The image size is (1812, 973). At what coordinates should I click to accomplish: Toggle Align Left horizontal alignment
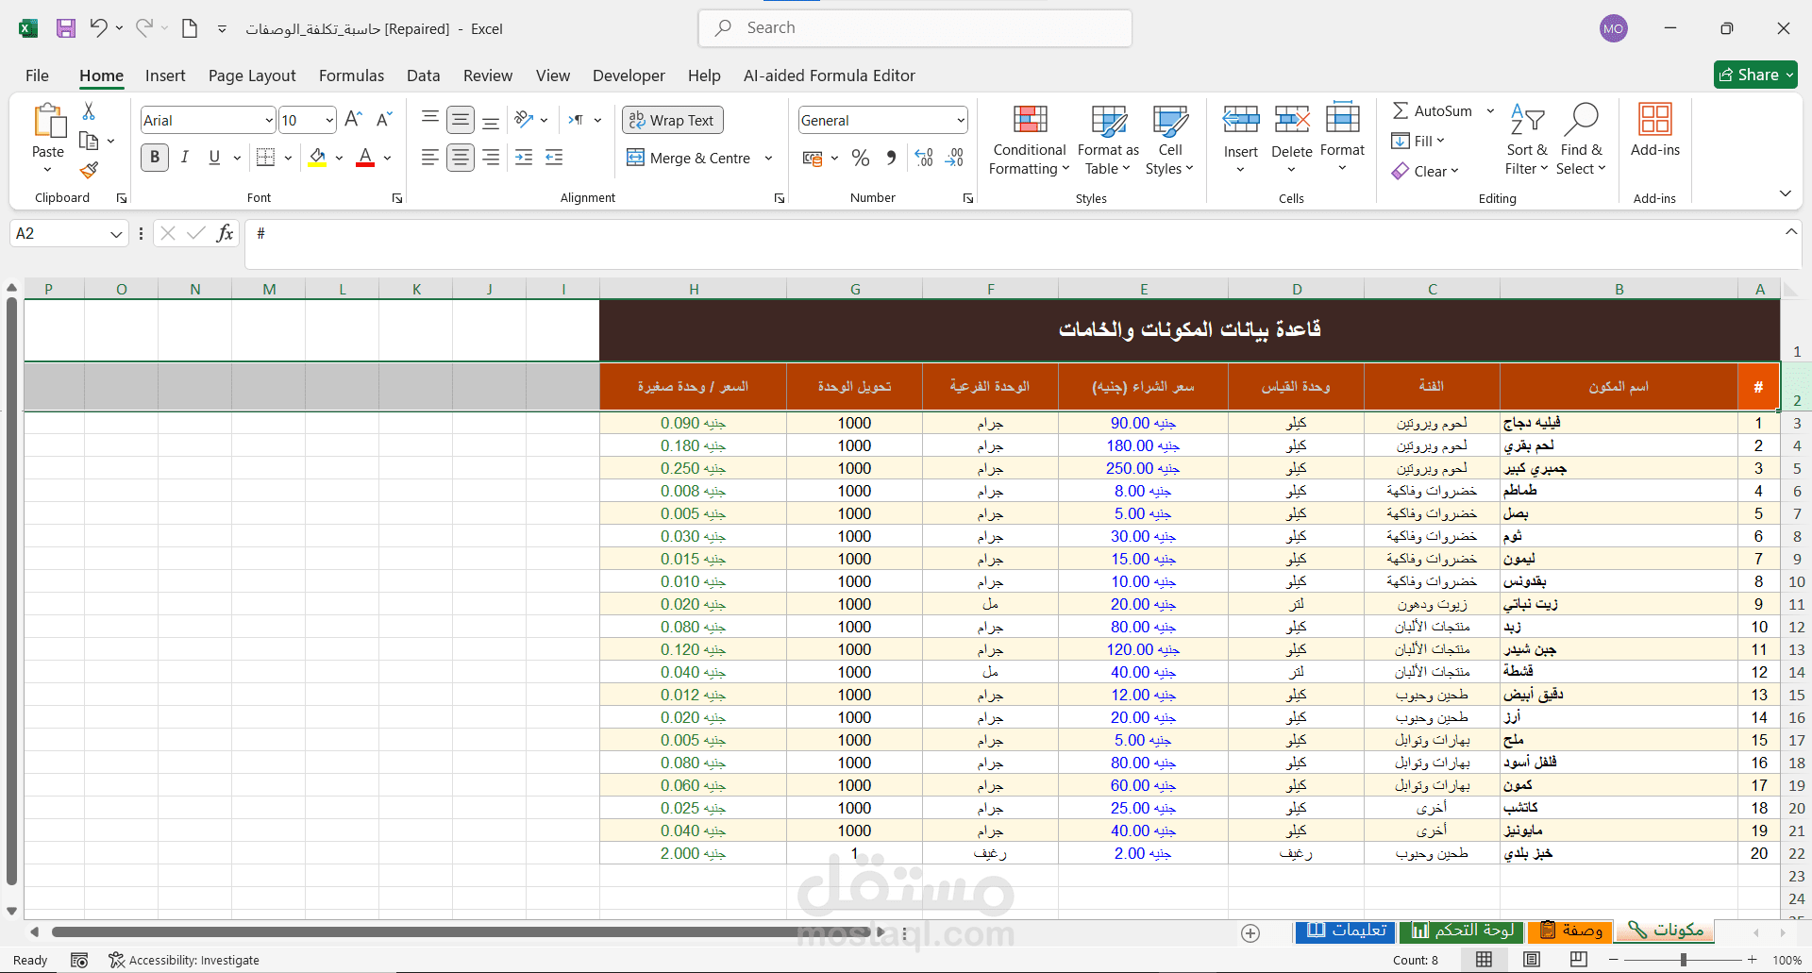pos(430,158)
